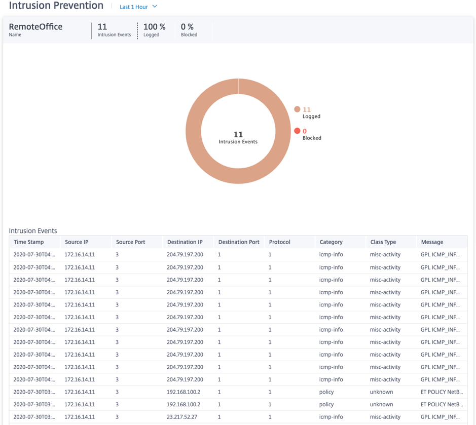Click the 'Logged' legend label
Viewport: 476px width, 425px height.
click(x=311, y=116)
